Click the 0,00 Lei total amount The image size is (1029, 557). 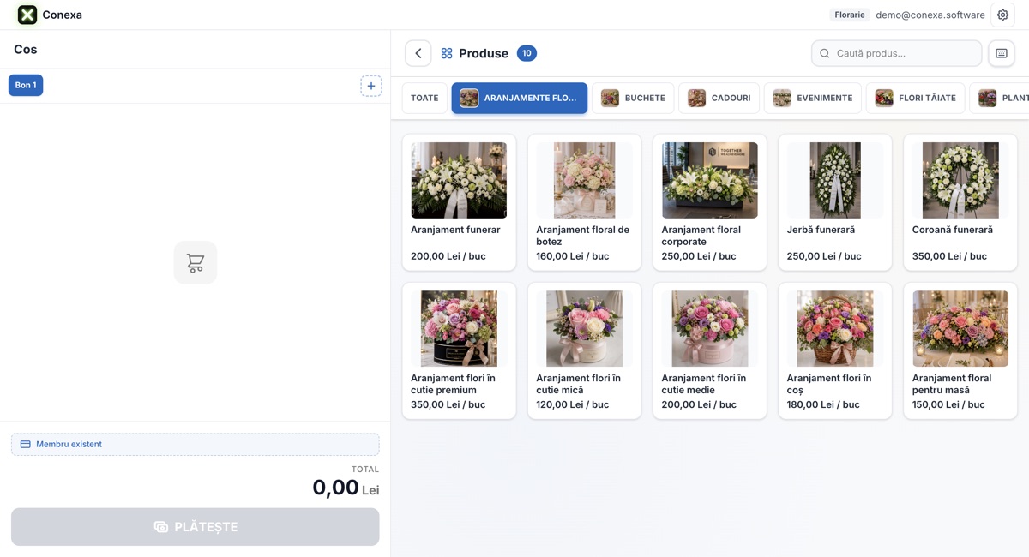click(346, 488)
